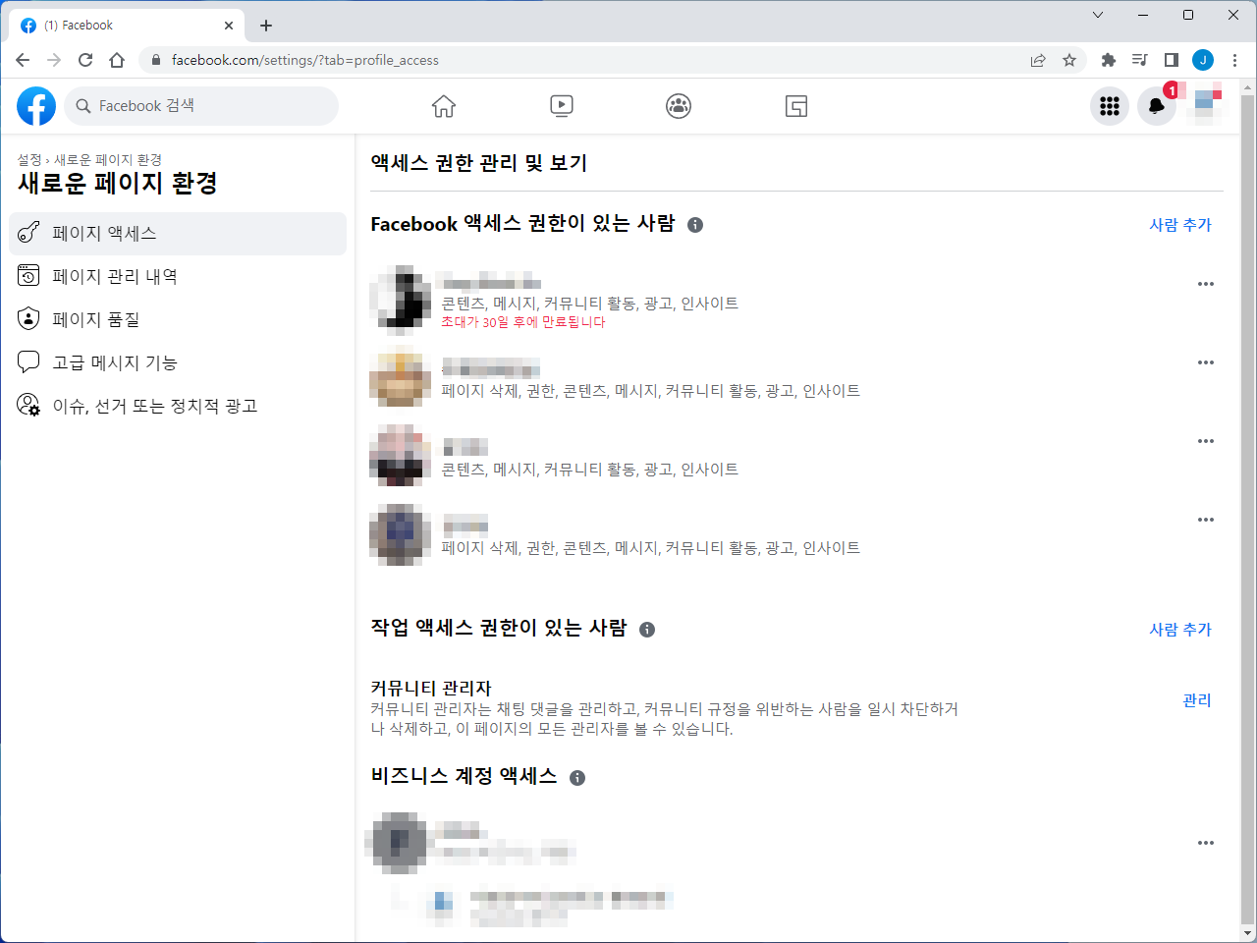The width and height of the screenshot is (1257, 943).
Task: Click 사람 추가 for task access
Action: pos(1180,630)
